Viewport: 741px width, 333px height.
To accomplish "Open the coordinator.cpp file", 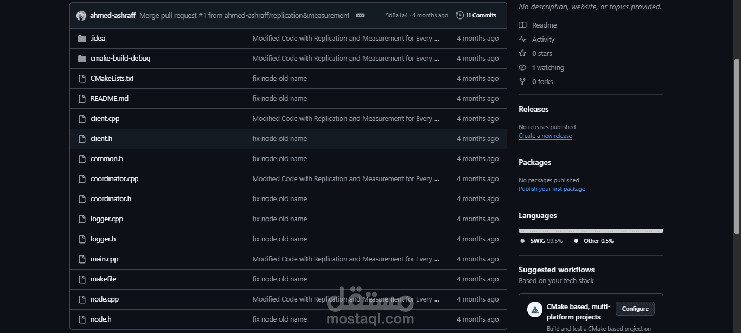I will pos(114,179).
